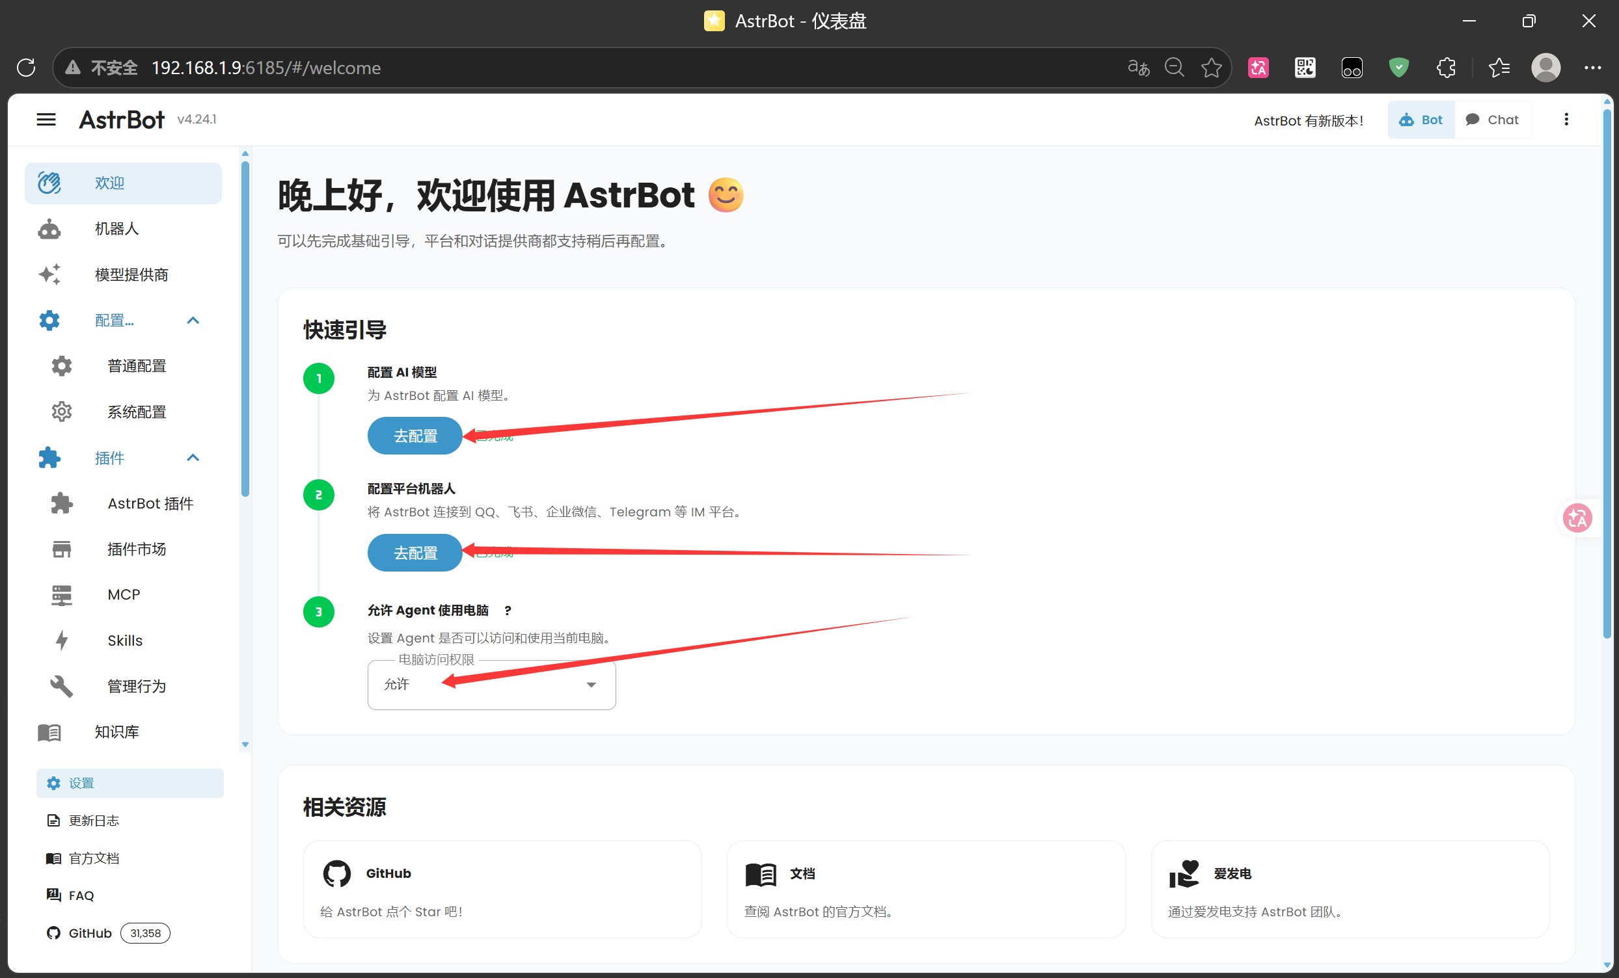This screenshot has height=978, width=1619.
Task: Switch to Chat mode
Action: pos(1492,120)
